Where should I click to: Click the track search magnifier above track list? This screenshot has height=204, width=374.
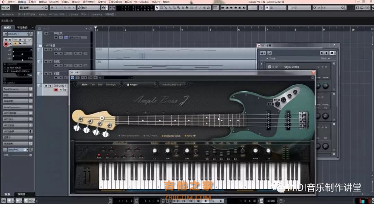click(x=90, y=28)
